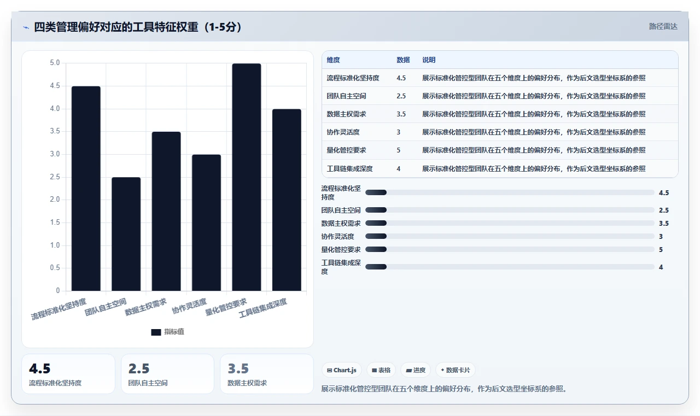Click the page title 四类管理偏好对应的工具特征权重
Viewport: 700px width, 416px height.
[138, 27]
